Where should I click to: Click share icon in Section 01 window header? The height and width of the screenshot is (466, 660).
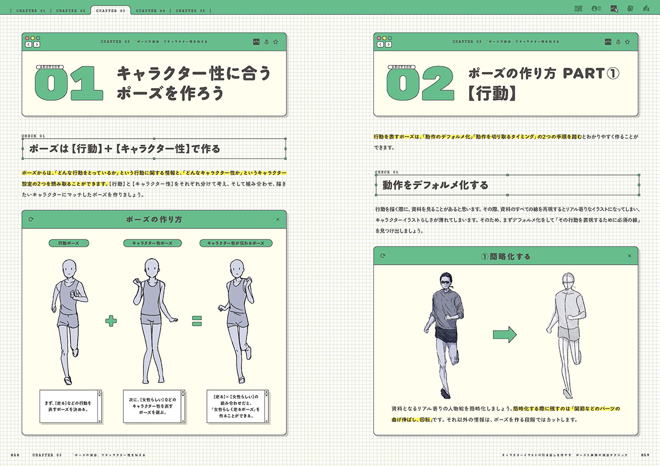pos(266,41)
